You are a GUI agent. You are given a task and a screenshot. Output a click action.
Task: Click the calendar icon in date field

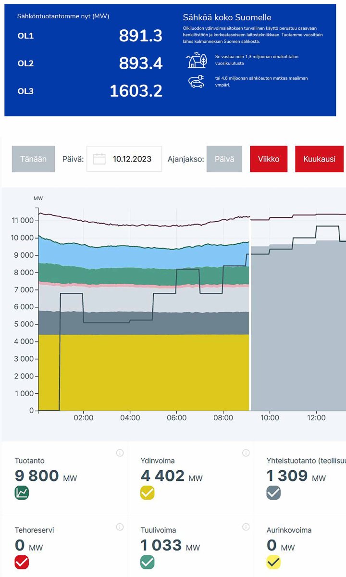coord(99,159)
